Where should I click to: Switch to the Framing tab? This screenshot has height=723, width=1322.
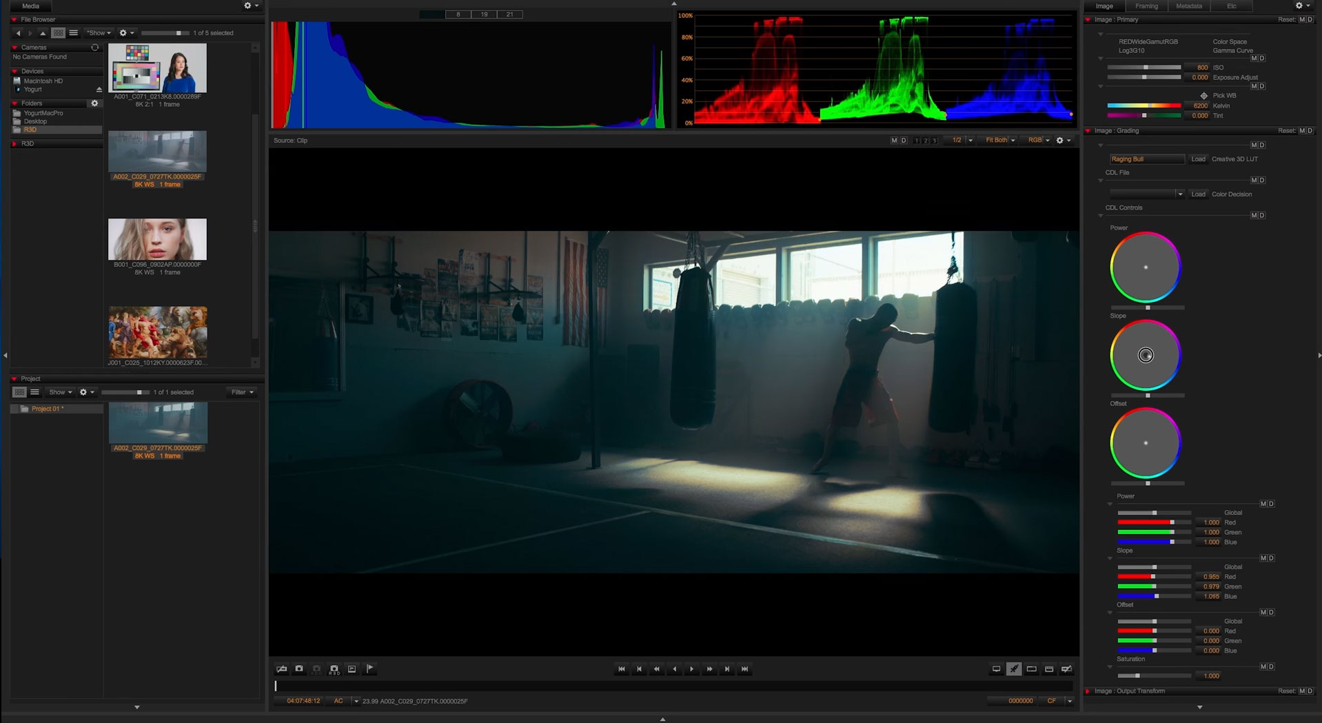[x=1146, y=6]
